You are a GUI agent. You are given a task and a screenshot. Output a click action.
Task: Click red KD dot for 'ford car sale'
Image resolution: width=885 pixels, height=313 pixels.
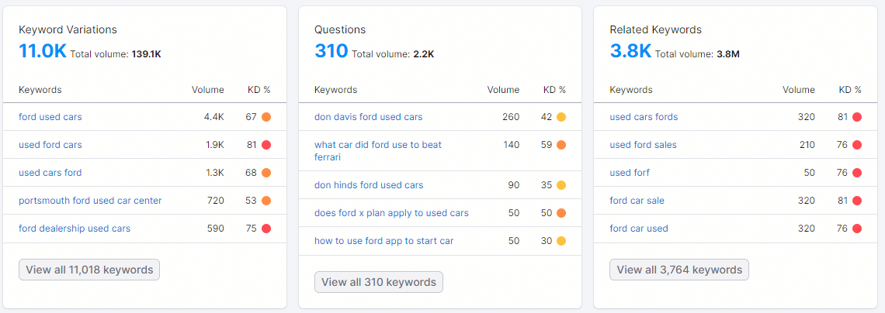(857, 201)
